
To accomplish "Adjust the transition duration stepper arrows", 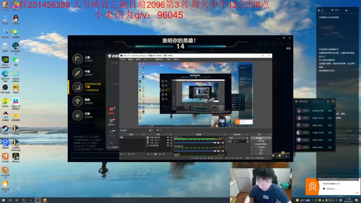I will tap(247, 141).
